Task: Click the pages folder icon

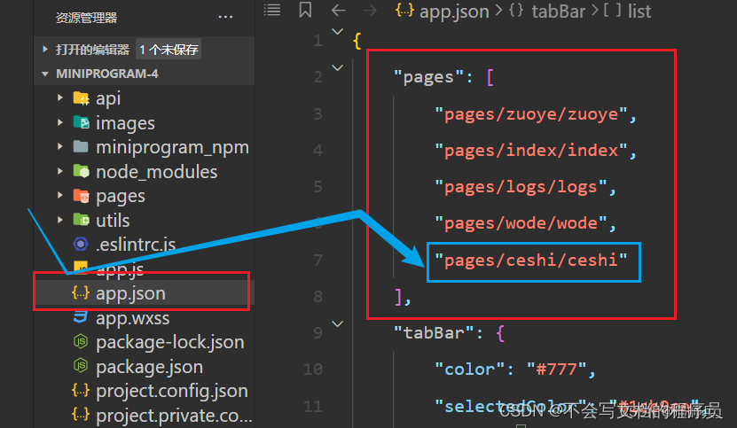Action: click(81, 196)
